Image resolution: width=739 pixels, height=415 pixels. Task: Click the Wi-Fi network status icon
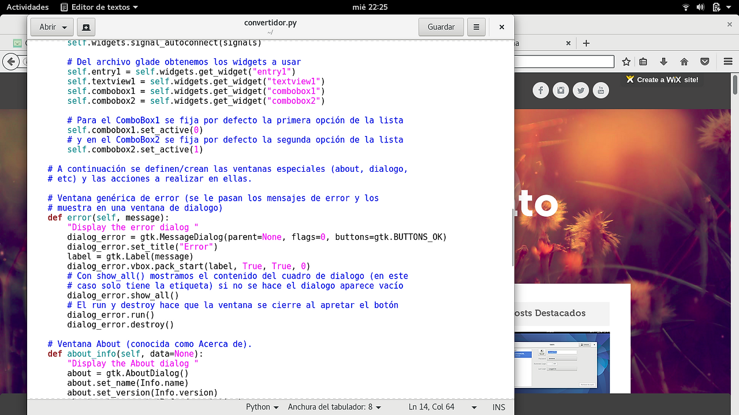[x=686, y=7]
